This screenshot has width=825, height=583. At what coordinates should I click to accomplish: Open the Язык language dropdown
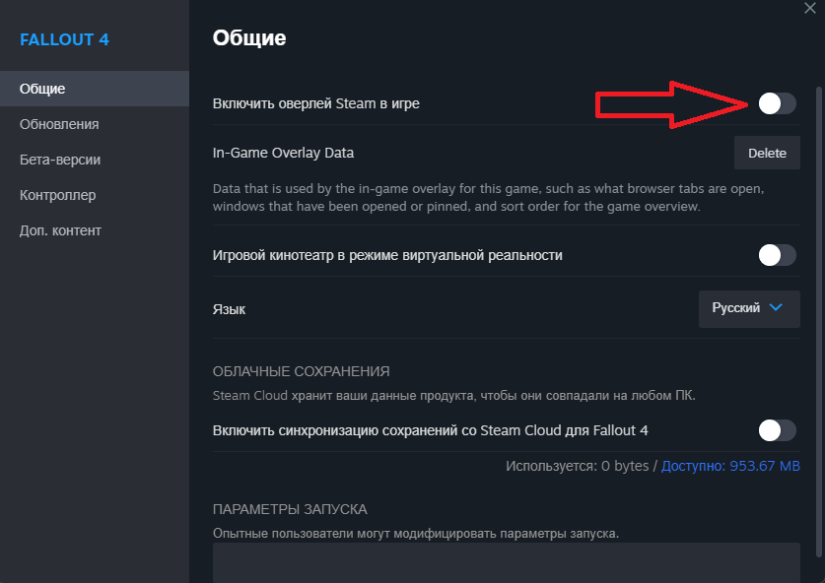pyautogui.click(x=748, y=308)
